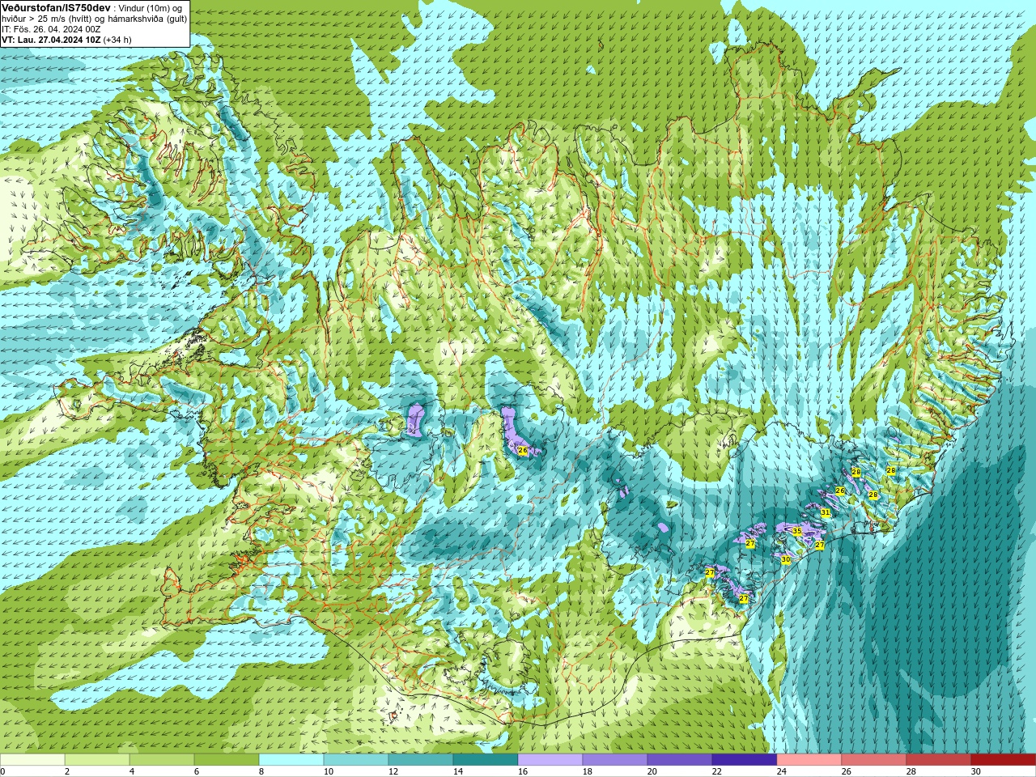Click the legend swatch between 4 and 6
This screenshot has width=1036, height=777.
[162, 760]
